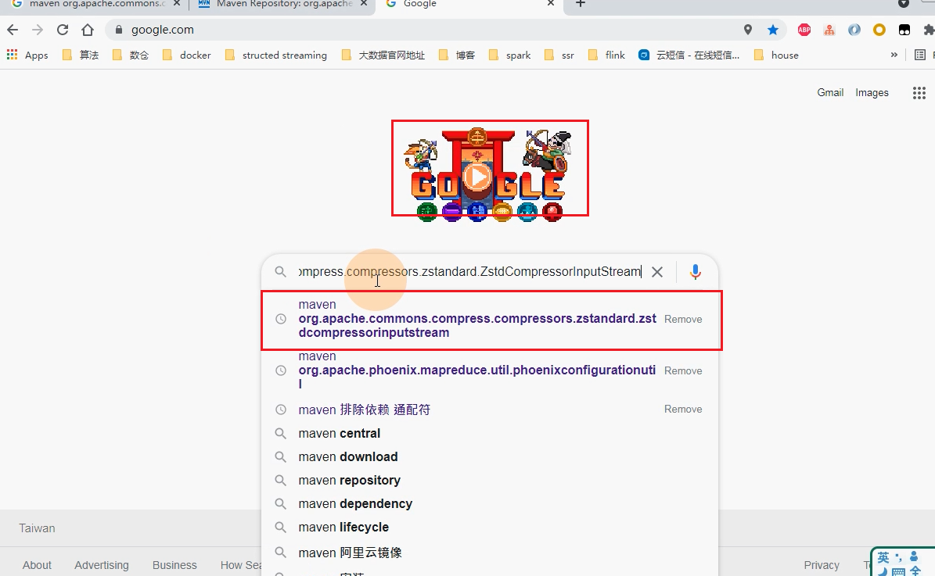Remove the zstdcompressorinputstream suggestion

(683, 320)
